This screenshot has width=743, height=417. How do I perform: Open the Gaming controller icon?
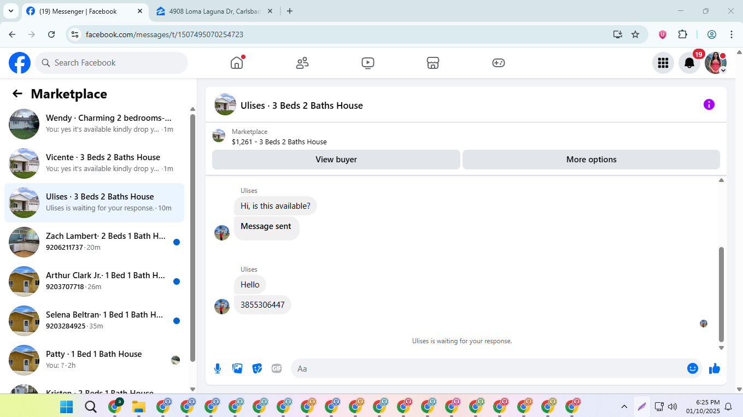(x=499, y=63)
